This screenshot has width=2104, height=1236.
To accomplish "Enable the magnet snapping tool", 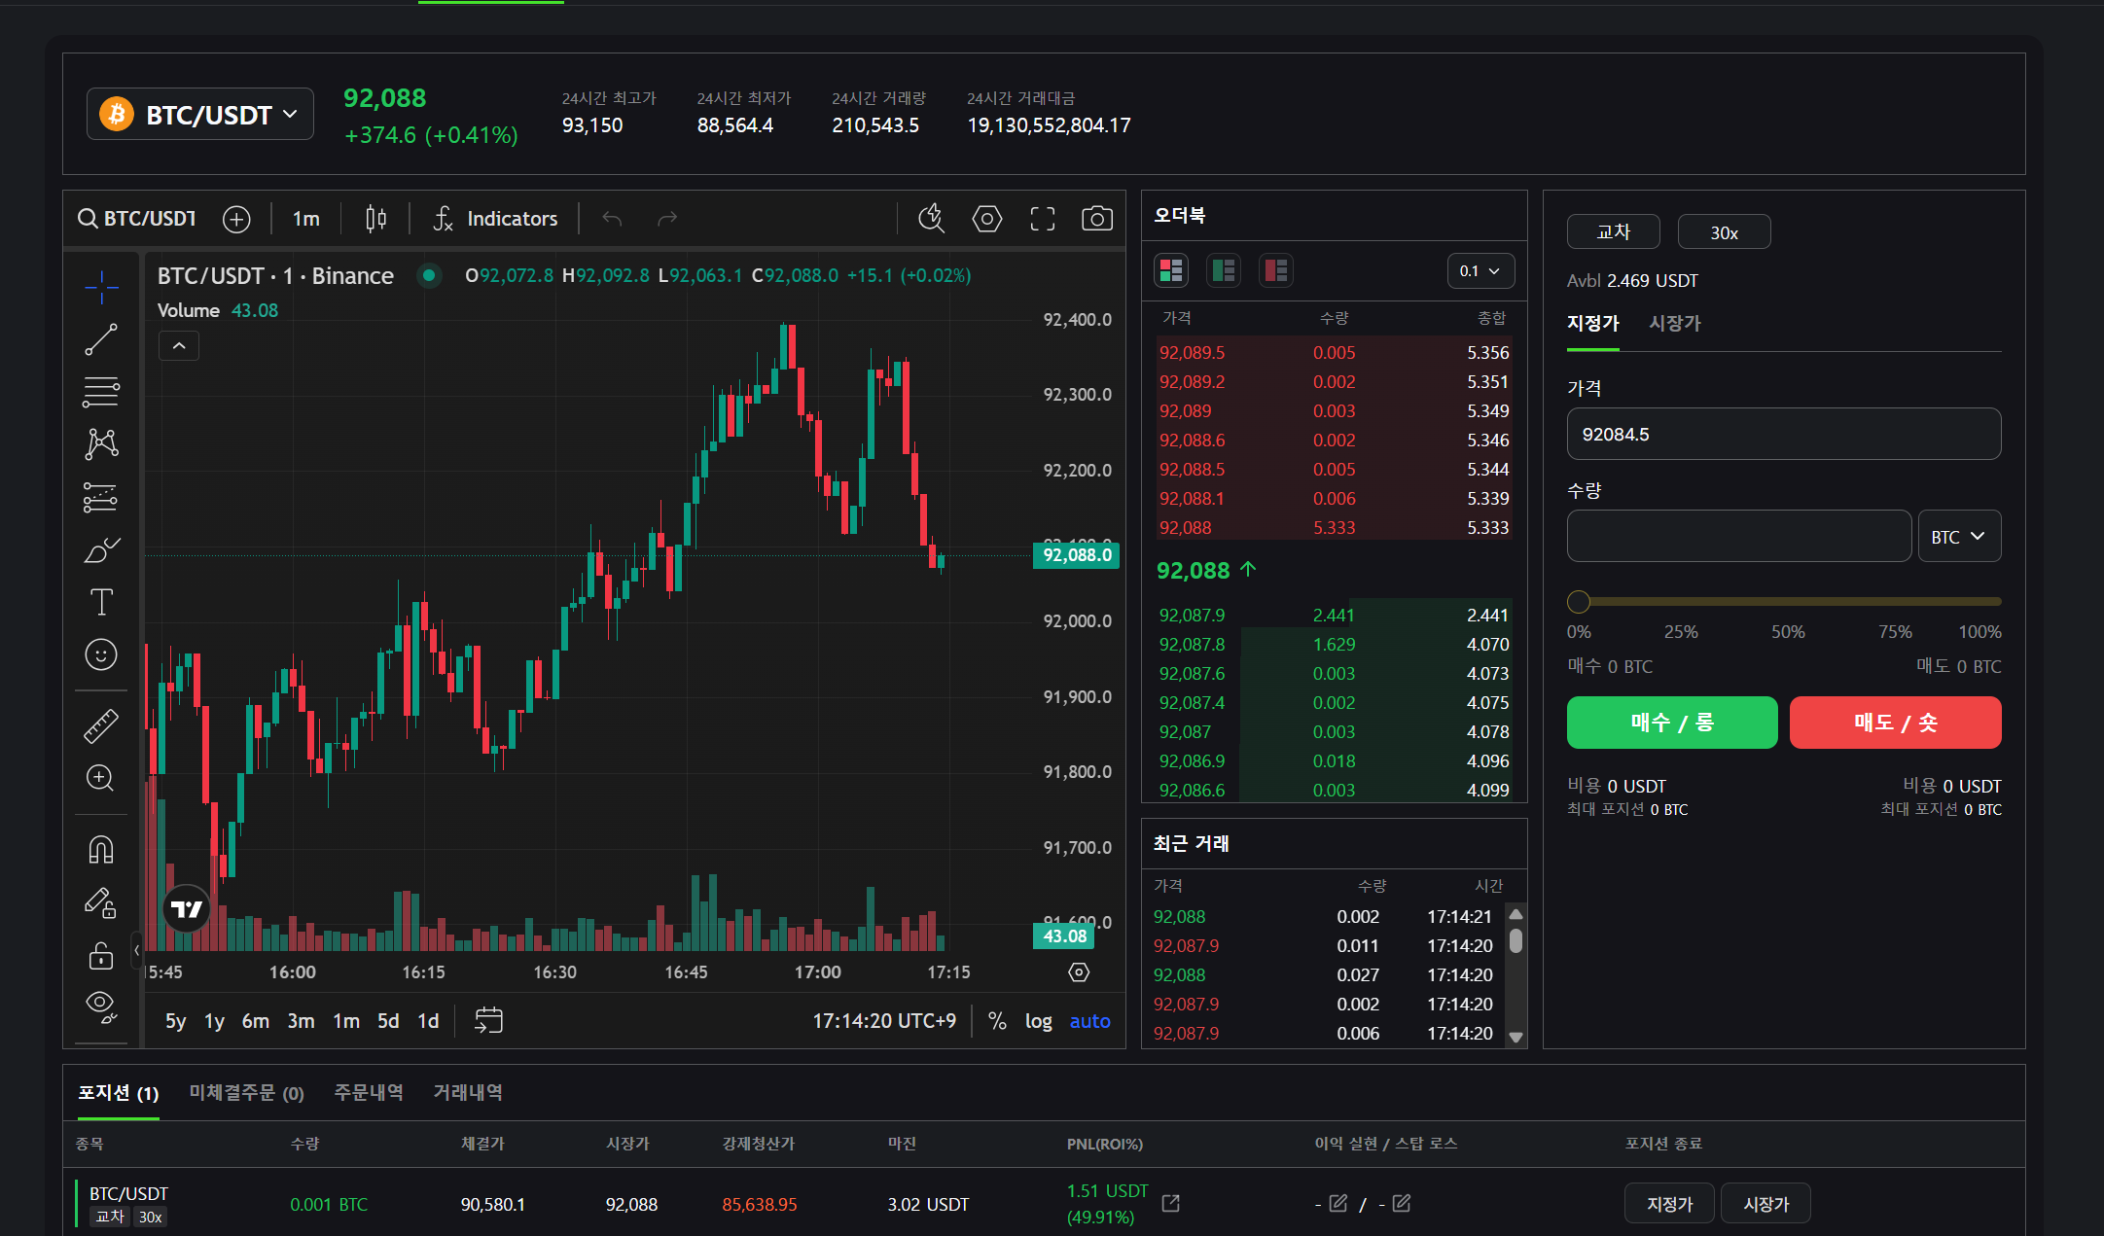I will pos(101,850).
